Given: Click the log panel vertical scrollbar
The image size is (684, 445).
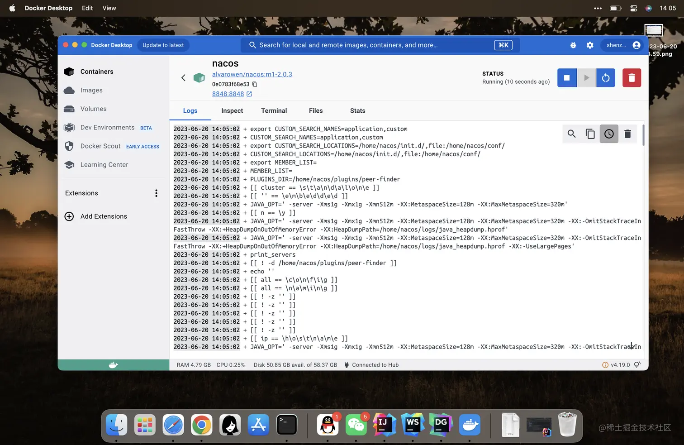Looking at the screenshot, I should pos(643,135).
